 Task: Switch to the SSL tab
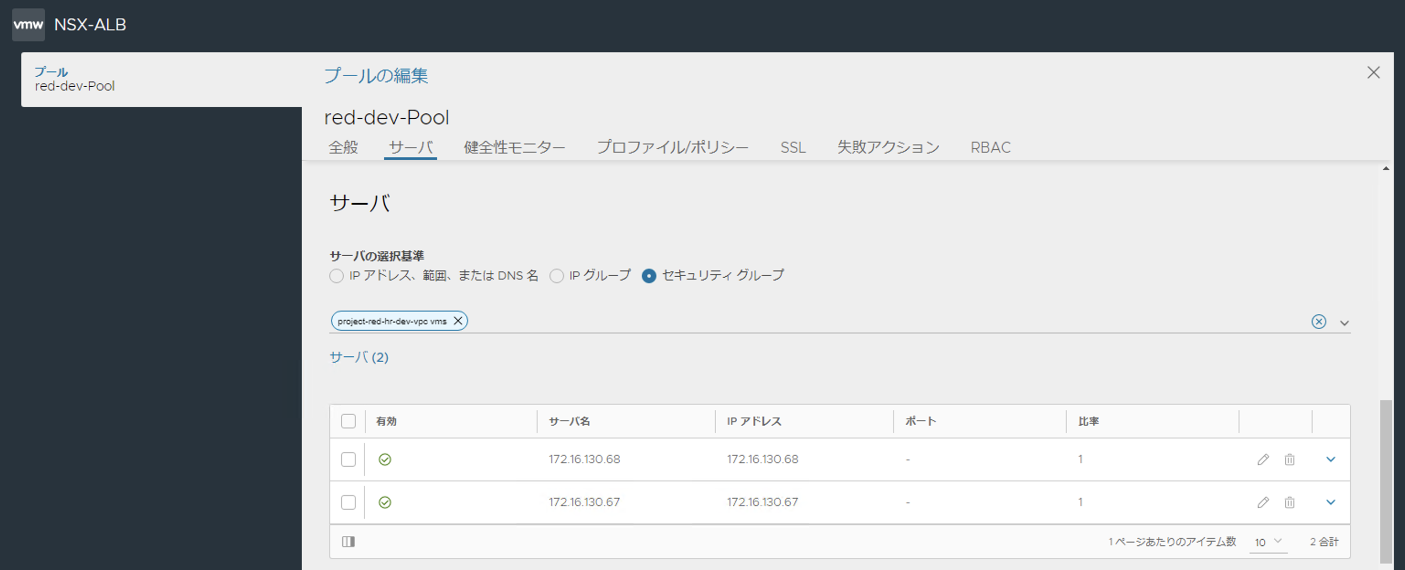793,147
